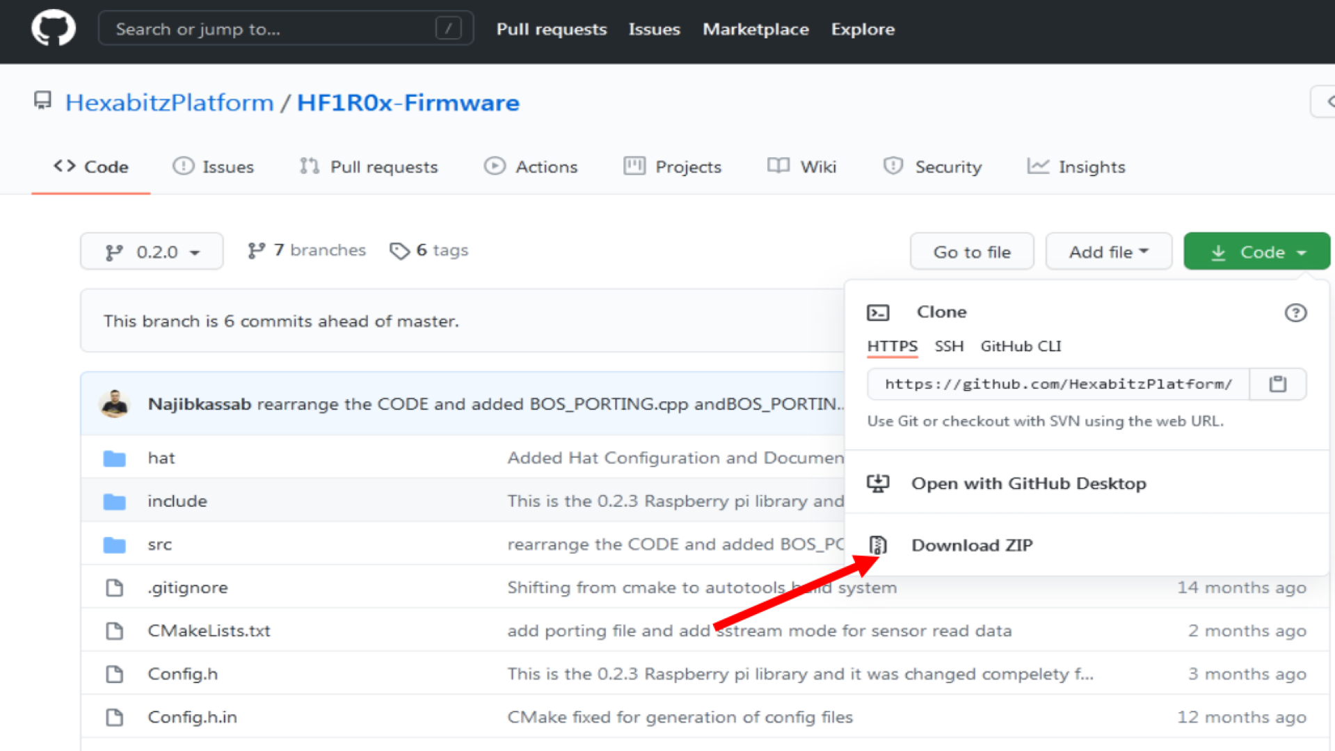Image resolution: width=1335 pixels, height=751 pixels.
Task: Copy the clone URL using the clipboard icon
Action: coord(1278,384)
